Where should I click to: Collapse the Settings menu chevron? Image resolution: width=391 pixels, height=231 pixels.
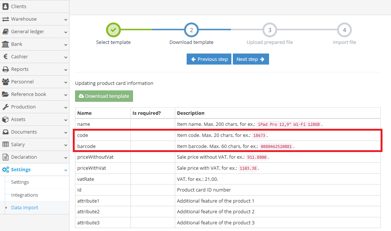[x=66, y=170]
